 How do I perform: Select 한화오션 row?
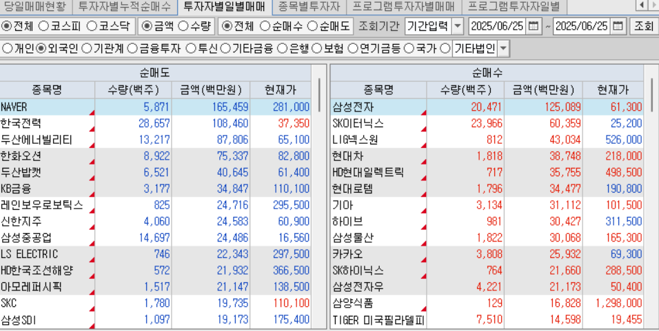[x=155, y=156]
